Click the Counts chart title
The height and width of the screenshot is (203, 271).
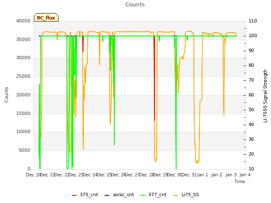click(x=135, y=5)
